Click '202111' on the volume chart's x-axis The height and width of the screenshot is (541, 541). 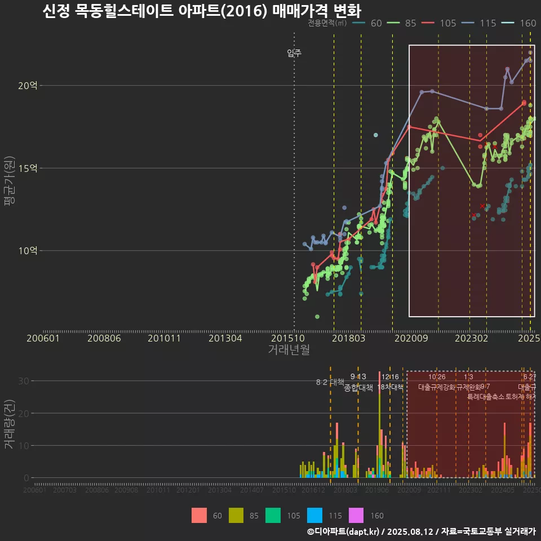tap(438, 490)
